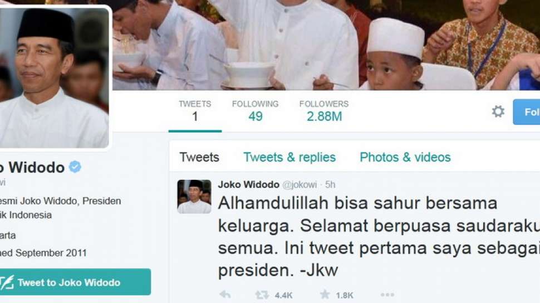The height and width of the screenshot is (303, 540).
Task: Click Tweet to Joko Widodo button
Action: click(75, 282)
